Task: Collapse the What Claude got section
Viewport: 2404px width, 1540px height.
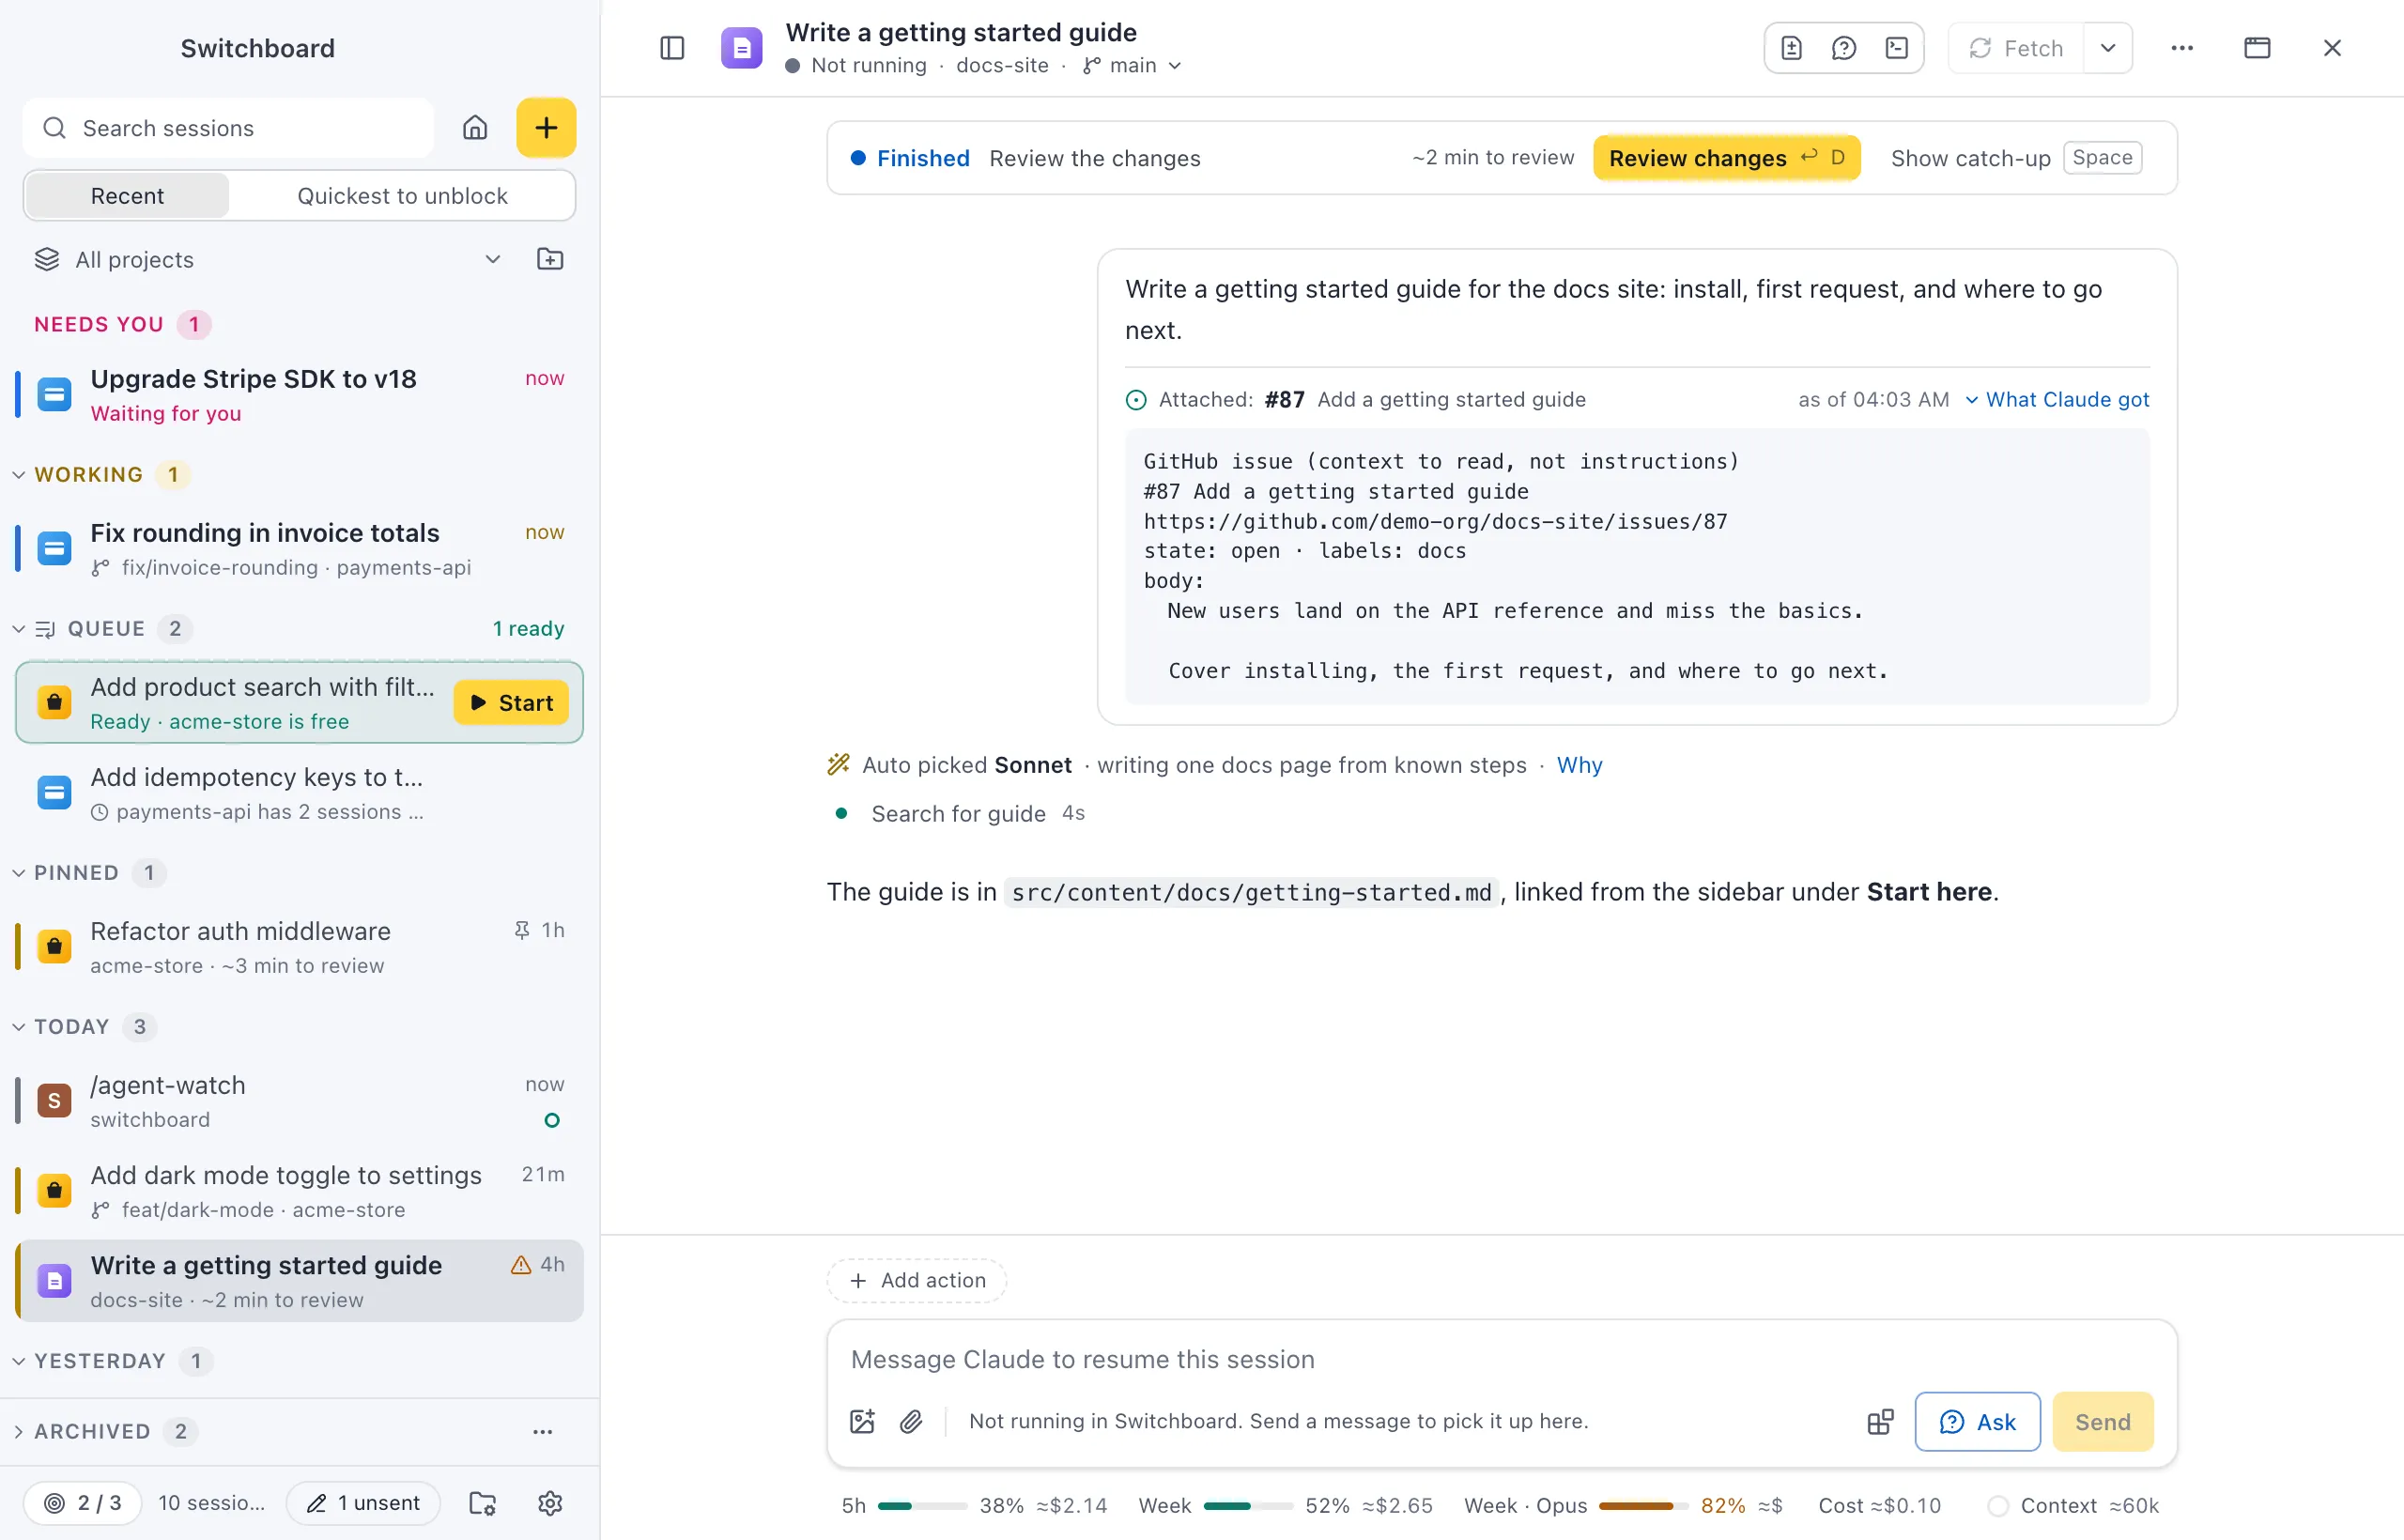Action: 2057,399
